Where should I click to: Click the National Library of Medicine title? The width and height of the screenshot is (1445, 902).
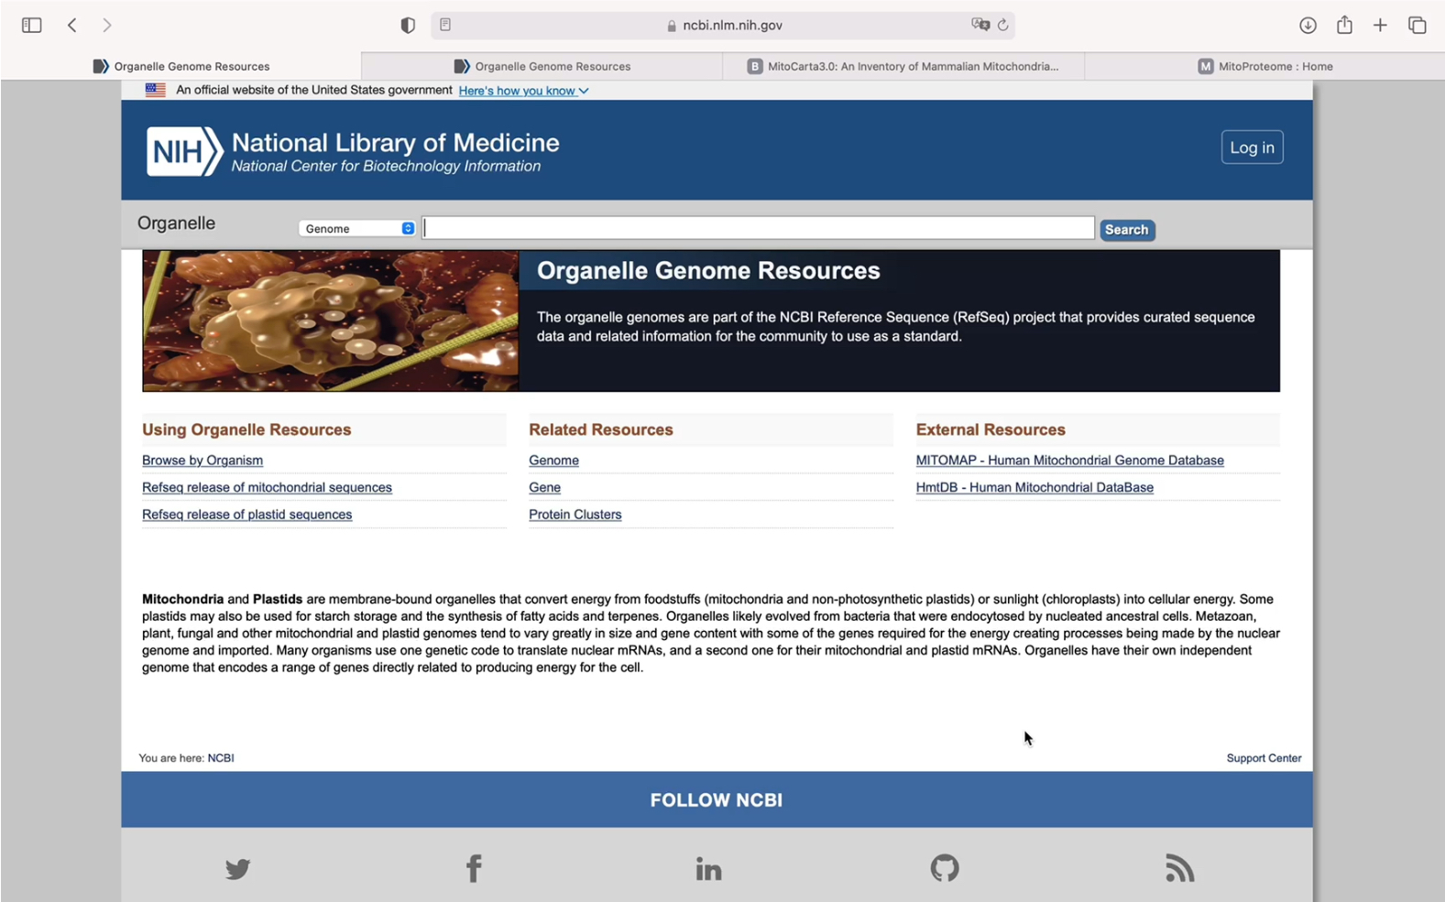[395, 143]
